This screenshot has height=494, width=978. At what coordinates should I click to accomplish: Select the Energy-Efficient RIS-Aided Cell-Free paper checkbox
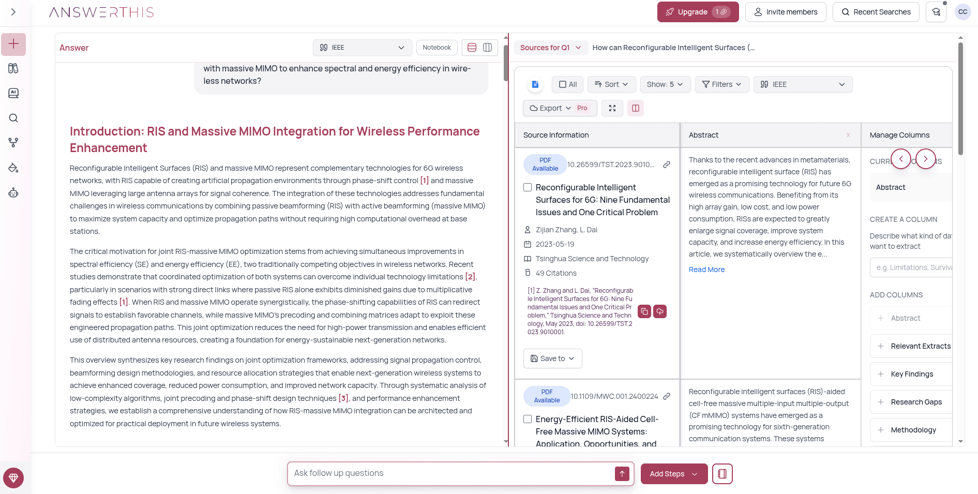(528, 419)
